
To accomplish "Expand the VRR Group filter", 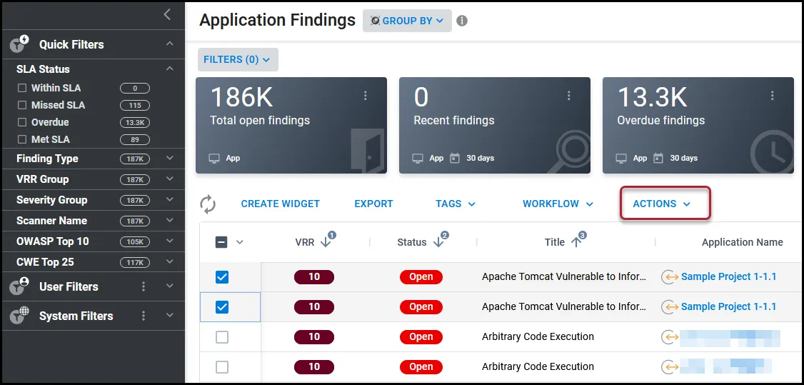I will point(170,179).
